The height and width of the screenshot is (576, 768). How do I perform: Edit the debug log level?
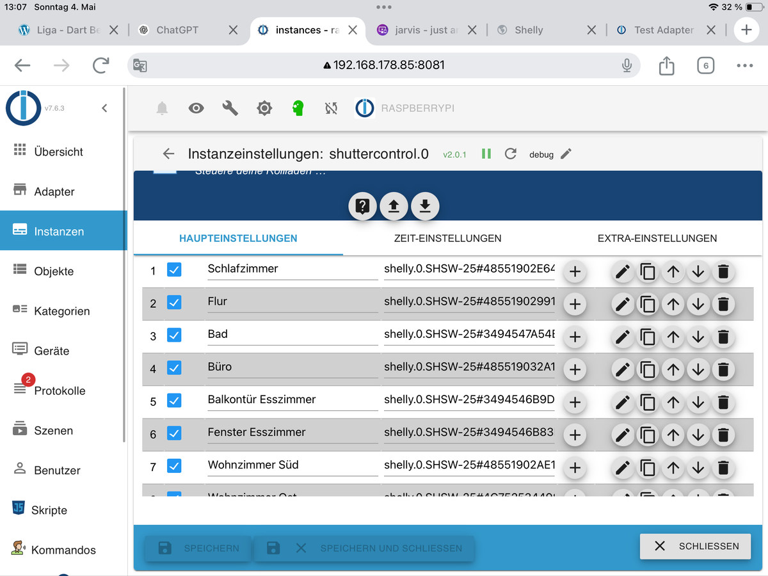click(566, 154)
